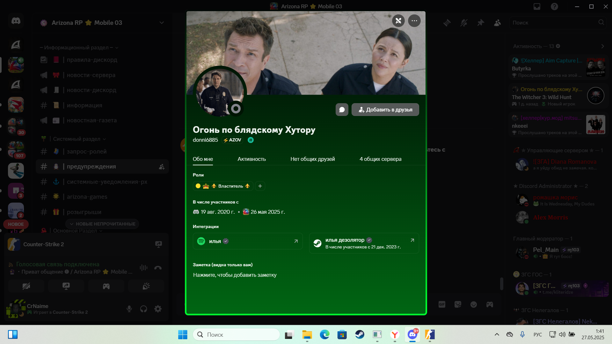Expand Arizona RP Mobile 03 server menu
612x344 pixels.
[162, 23]
